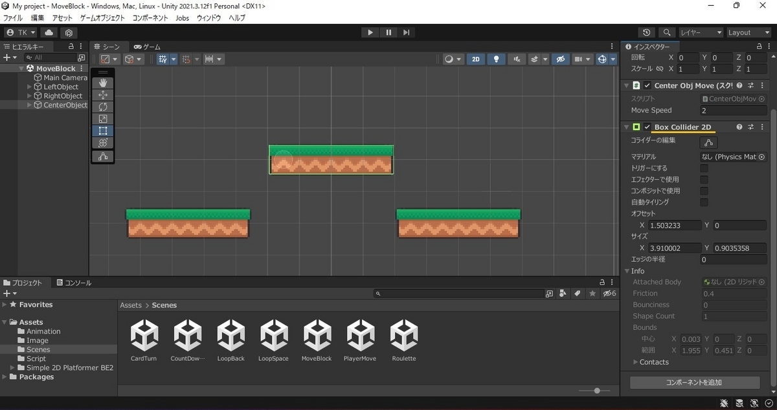Expand the LeftObject hierarchy node
The image size is (777, 410).
click(x=30, y=87)
